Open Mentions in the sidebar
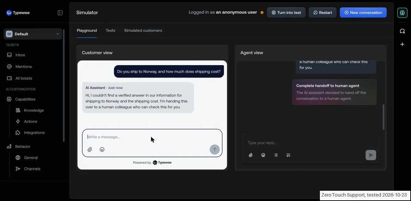411x201 pixels. coord(24,67)
